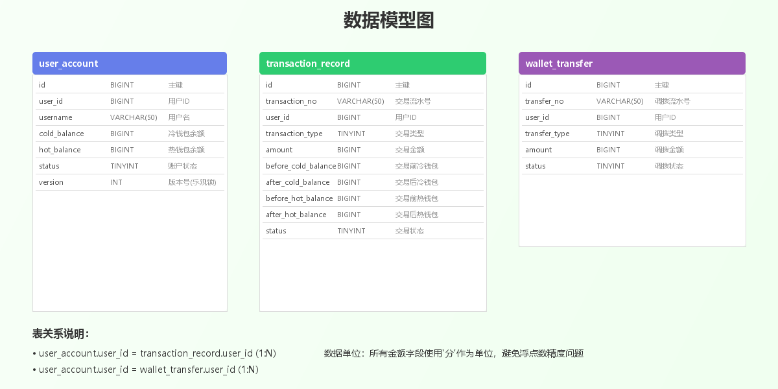Click the 调拨金额 comment
The width and height of the screenshot is (778, 389).
point(669,150)
